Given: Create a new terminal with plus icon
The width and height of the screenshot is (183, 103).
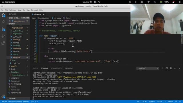Looking at the screenshot, I should click(162, 68).
